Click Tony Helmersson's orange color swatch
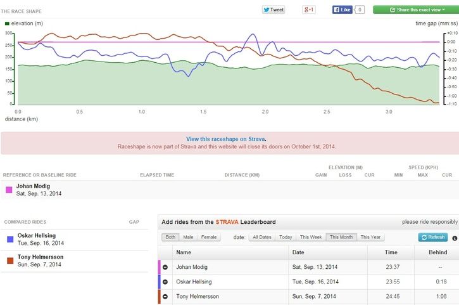This screenshot has width=459, height=305. [x=10, y=261]
